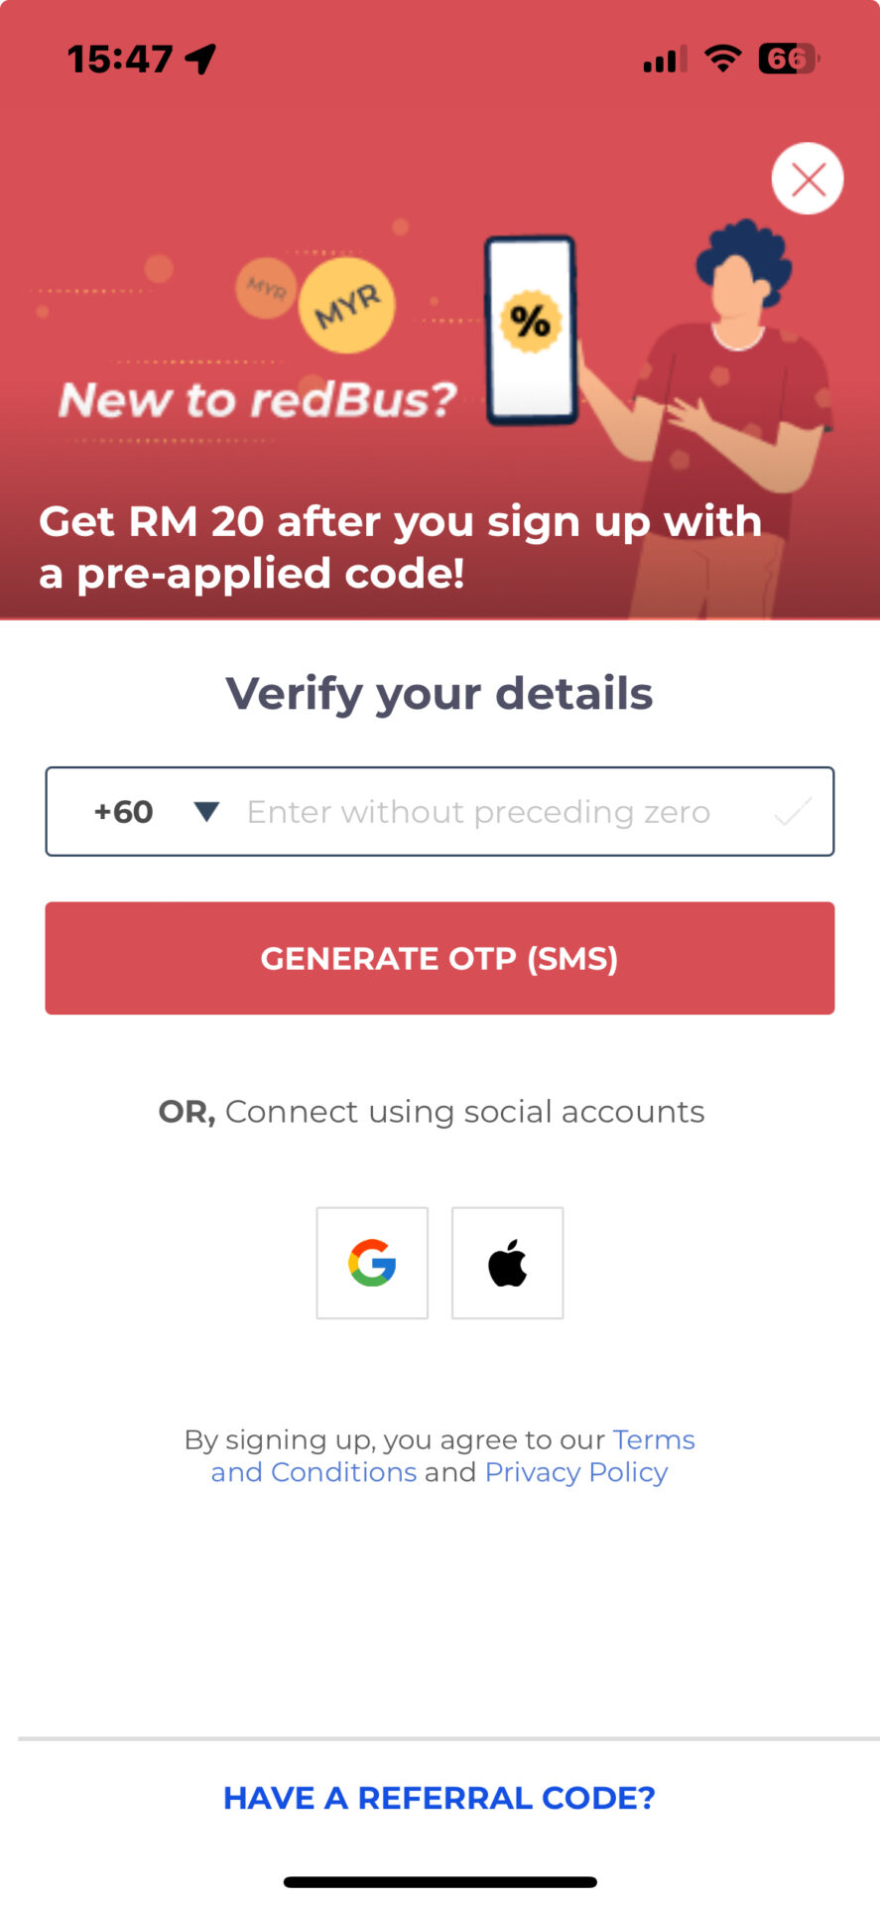
Task: Open the Privacy Policy link
Action: [x=575, y=1471]
